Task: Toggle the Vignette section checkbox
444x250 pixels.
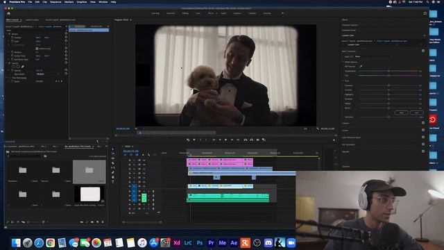Action: coord(423,151)
